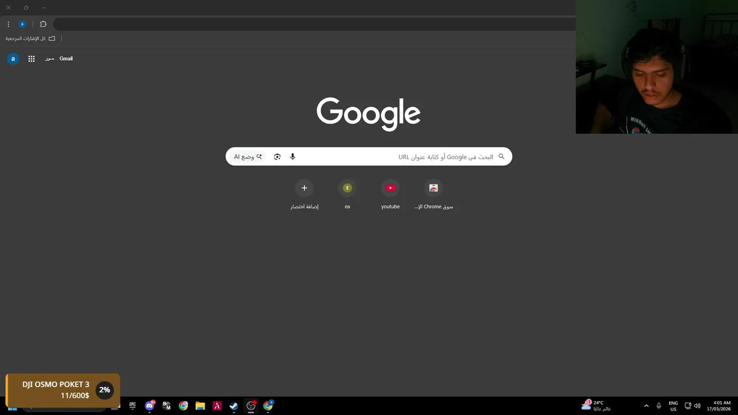
Task: Switch the ENG US input language
Action: (673, 406)
